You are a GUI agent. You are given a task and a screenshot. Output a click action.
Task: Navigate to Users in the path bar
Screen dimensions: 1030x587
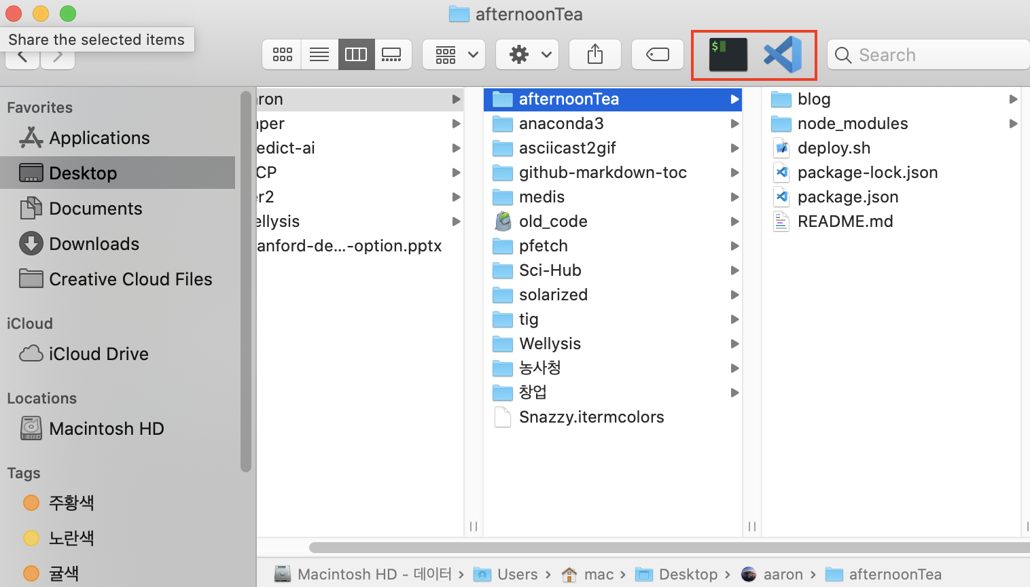[518, 574]
